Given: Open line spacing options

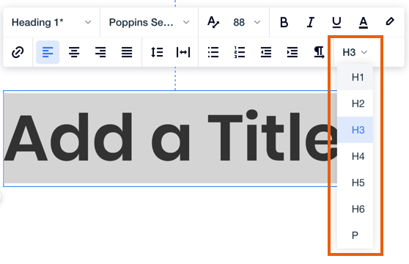Looking at the screenshot, I should [157, 52].
